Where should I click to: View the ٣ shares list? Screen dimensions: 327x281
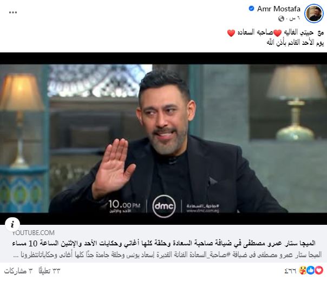tap(18, 271)
